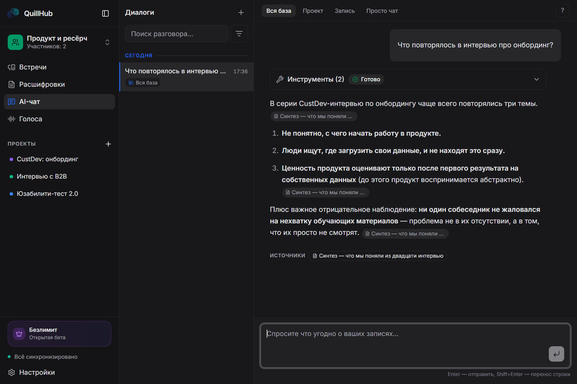Go to Встречи section
Viewport: 577px width, 384px height.
[59, 67]
